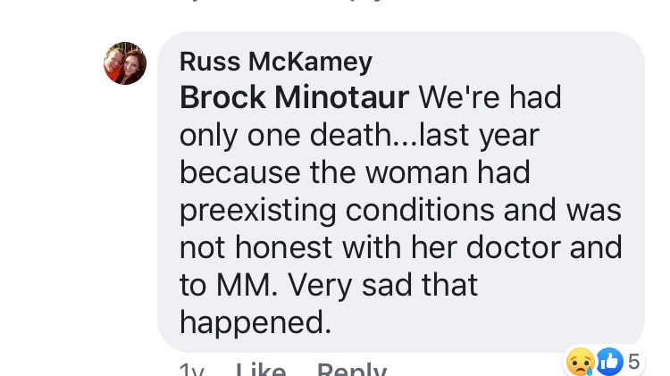
Task: Reply to Russ McKamey's comment
Action: pyautogui.click(x=351, y=370)
